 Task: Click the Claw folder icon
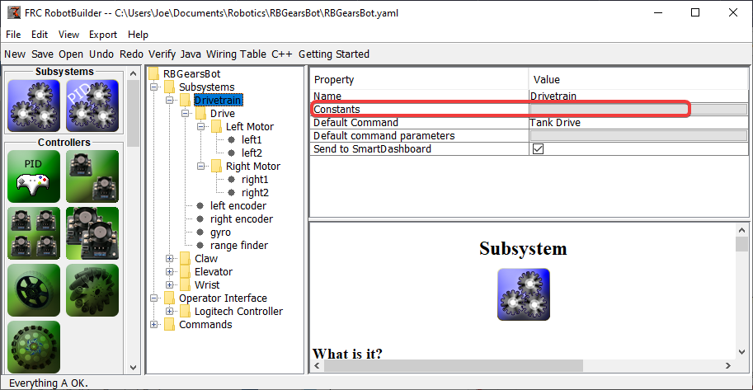pyautogui.click(x=185, y=258)
